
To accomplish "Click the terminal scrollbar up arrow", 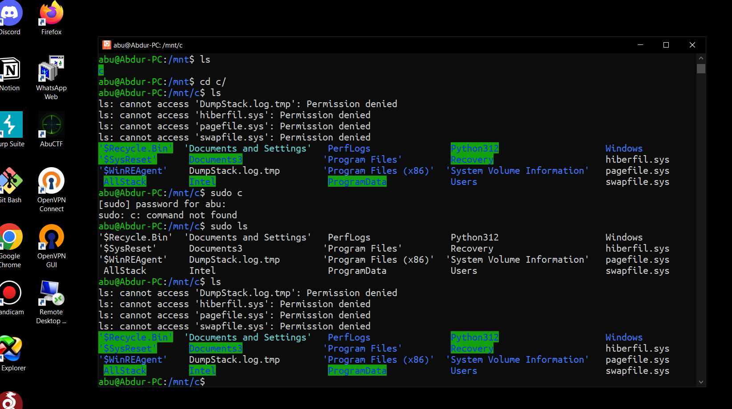I will 701,58.
